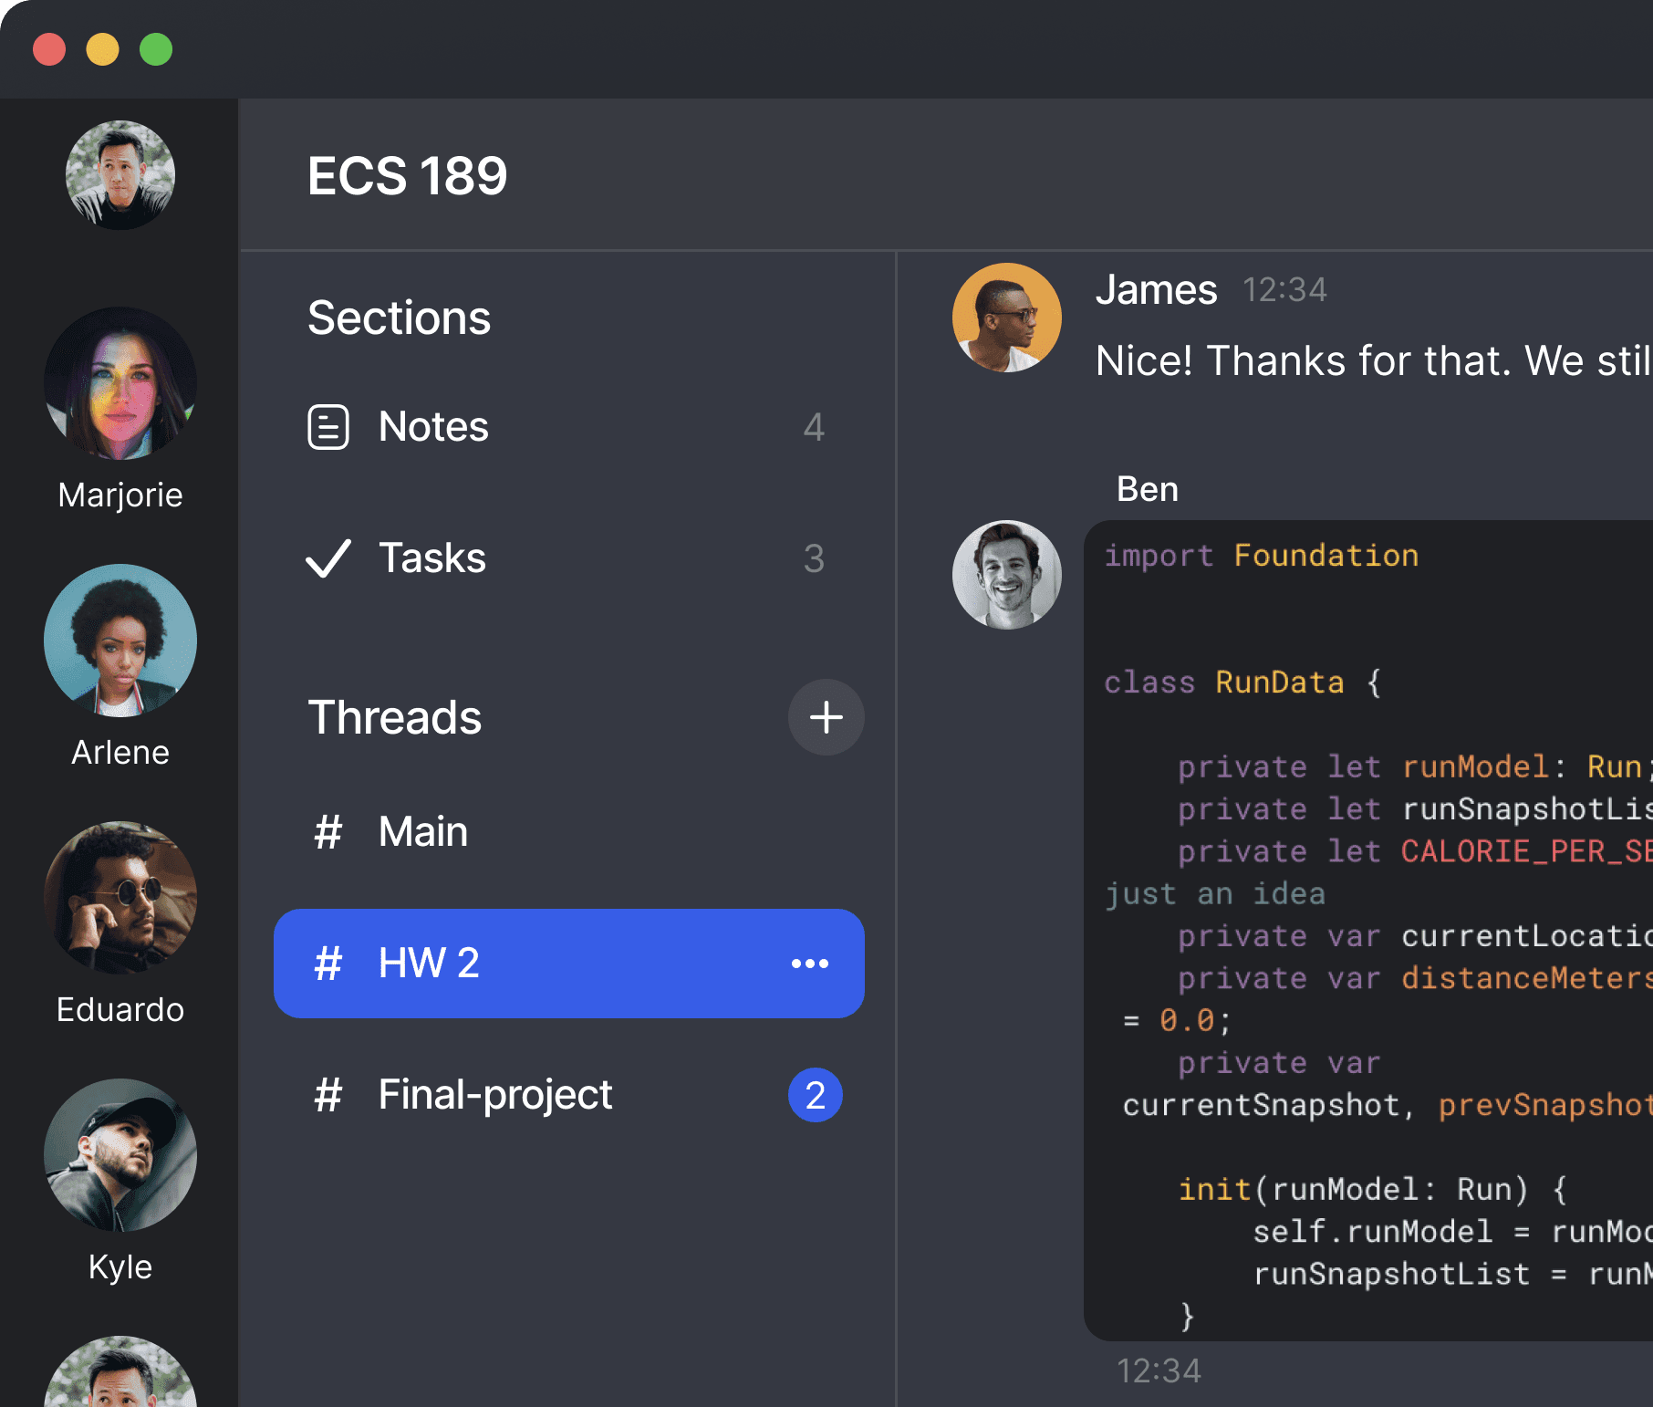Click the Tasks count 3
This screenshot has width=1653, height=1407.
click(814, 558)
